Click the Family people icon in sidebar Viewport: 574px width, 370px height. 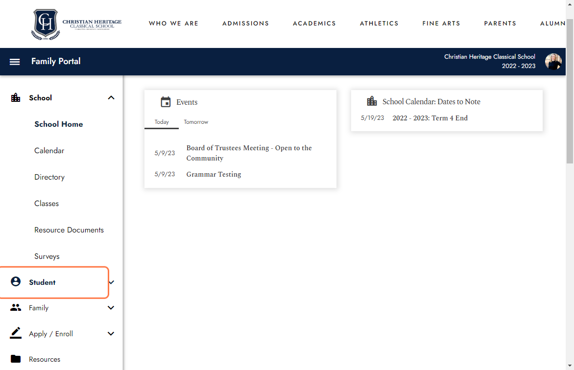click(16, 307)
